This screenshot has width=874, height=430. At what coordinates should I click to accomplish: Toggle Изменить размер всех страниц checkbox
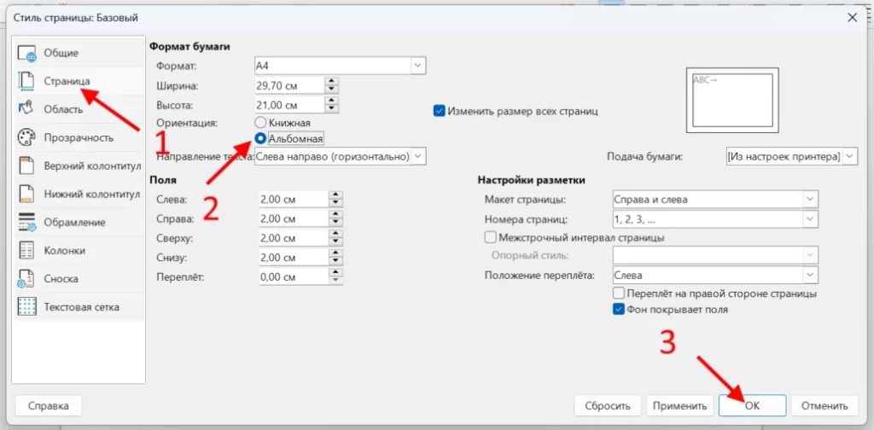(x=439, y=111)
